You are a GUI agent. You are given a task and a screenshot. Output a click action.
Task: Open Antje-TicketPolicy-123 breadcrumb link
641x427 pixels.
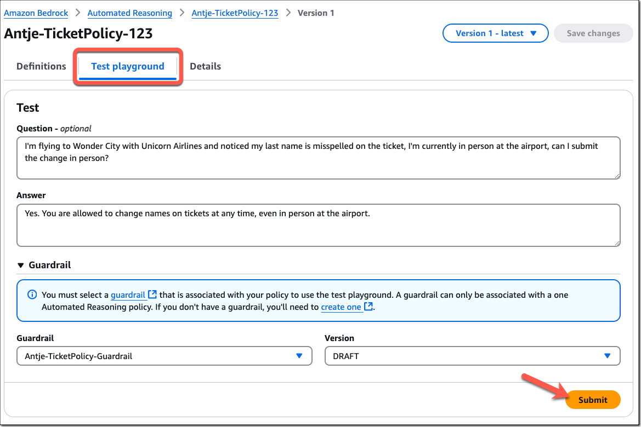click(235, 13)
